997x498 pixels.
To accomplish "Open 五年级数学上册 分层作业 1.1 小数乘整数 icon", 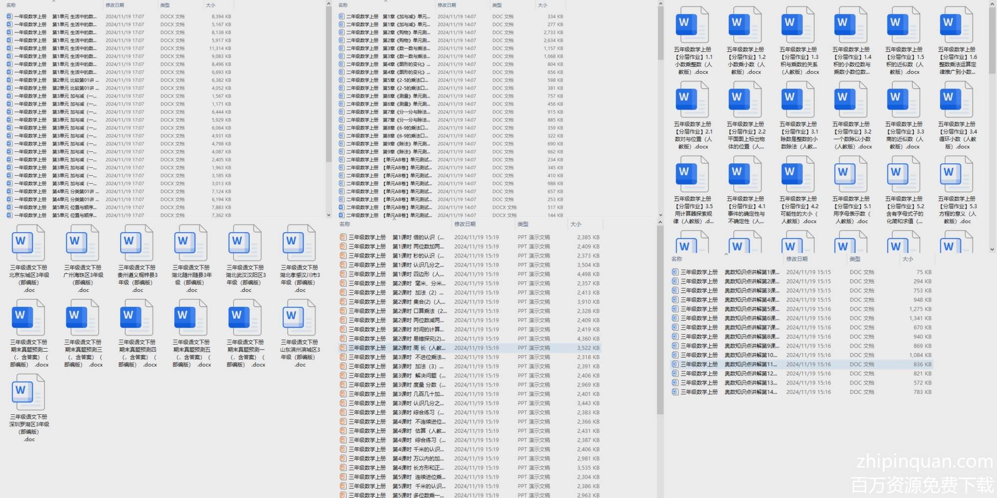I will (x=692, y=25).
